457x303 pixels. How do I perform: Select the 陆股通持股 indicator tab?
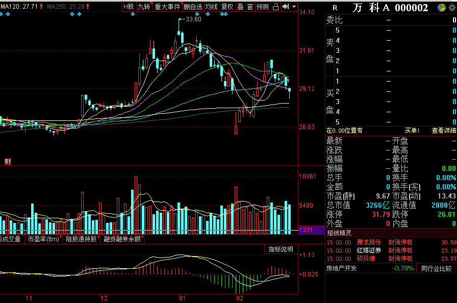pos(82,239)
